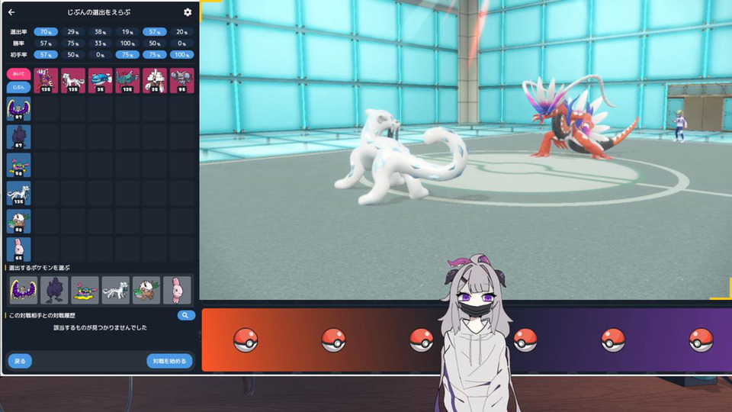Click 75% in the 勝率 row
Screen dimensions: 732x412
point(73,43)
